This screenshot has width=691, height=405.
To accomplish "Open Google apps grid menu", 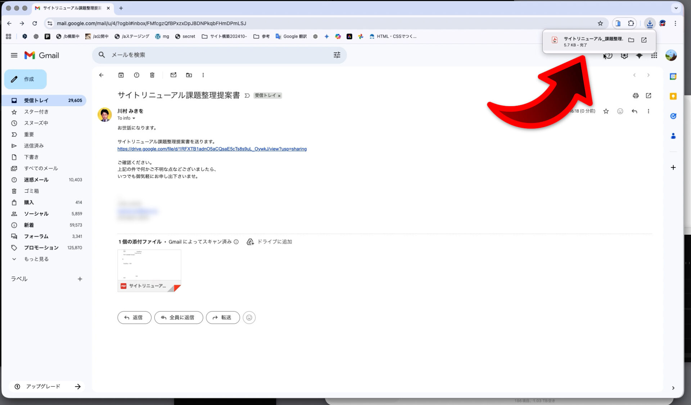I will click(654, 55).
